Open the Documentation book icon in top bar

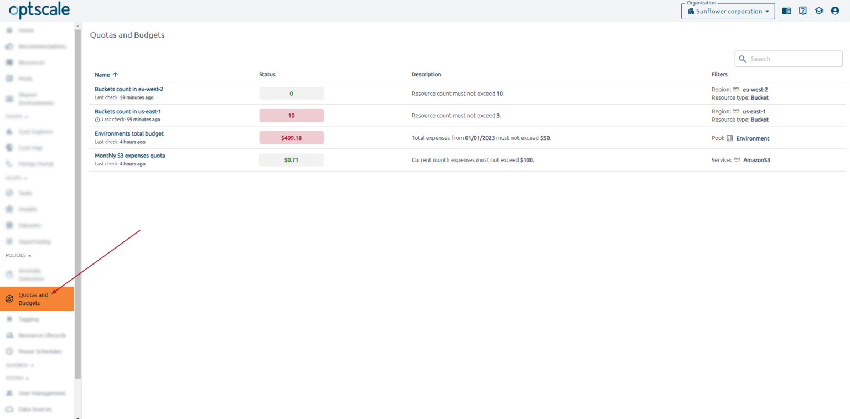coord(786,11)
